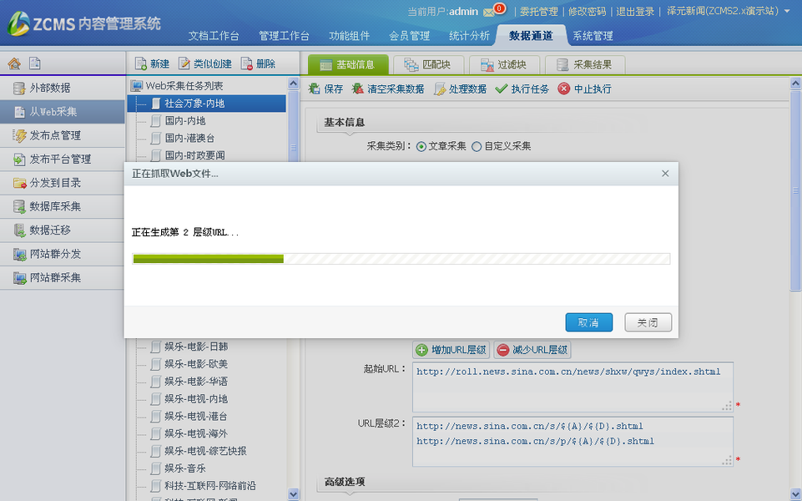Click the red stop execution icon
This screenshot has width=802, height=501.
pyautogui.click(x=564, y=89)
